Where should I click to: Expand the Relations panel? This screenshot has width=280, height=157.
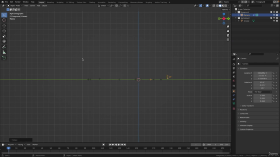tap(243, 109)
